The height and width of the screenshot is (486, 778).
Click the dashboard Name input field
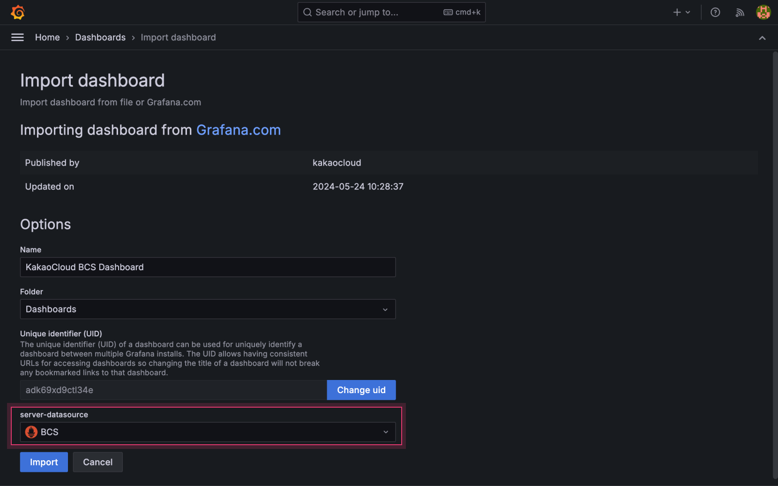coord(208,267)
